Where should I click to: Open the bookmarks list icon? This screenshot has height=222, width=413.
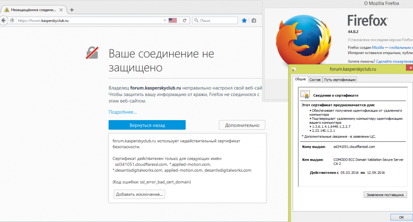pos(254,21)
